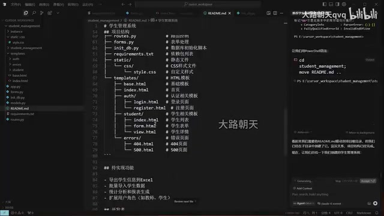Open the Explorer files icon in sidebar

pyautogui.click(x=26, y=13)
